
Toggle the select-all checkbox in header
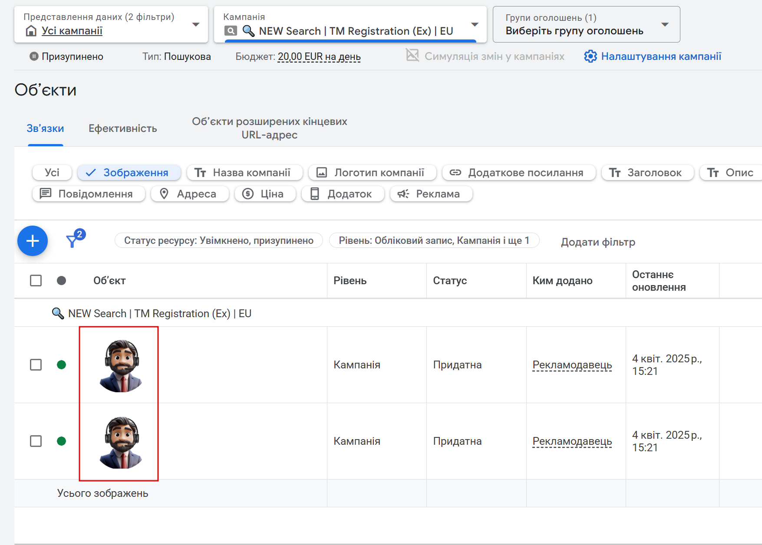[36, 281]
